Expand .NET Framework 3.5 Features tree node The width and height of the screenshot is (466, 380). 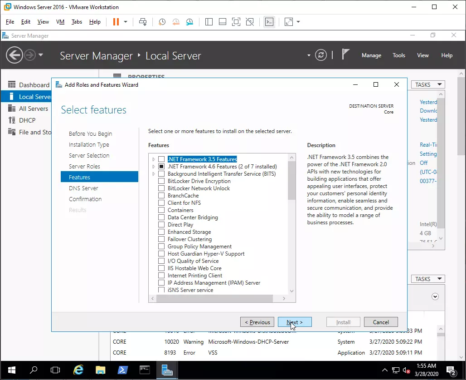tap(154, 159)
